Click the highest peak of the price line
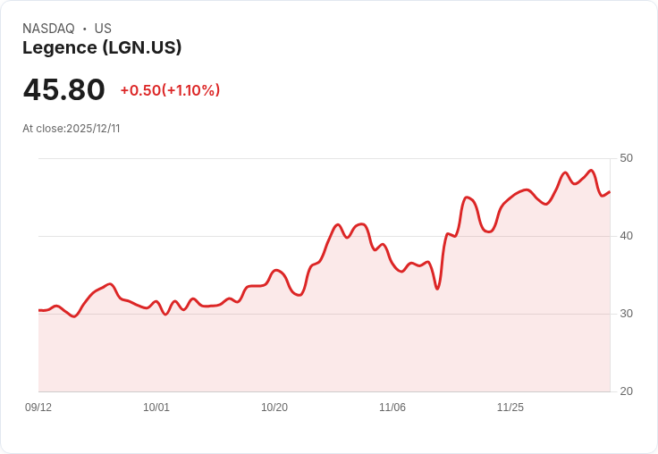The height and width of the screenshot is (454, 658). pyautogui.click(x=591, y=170)
